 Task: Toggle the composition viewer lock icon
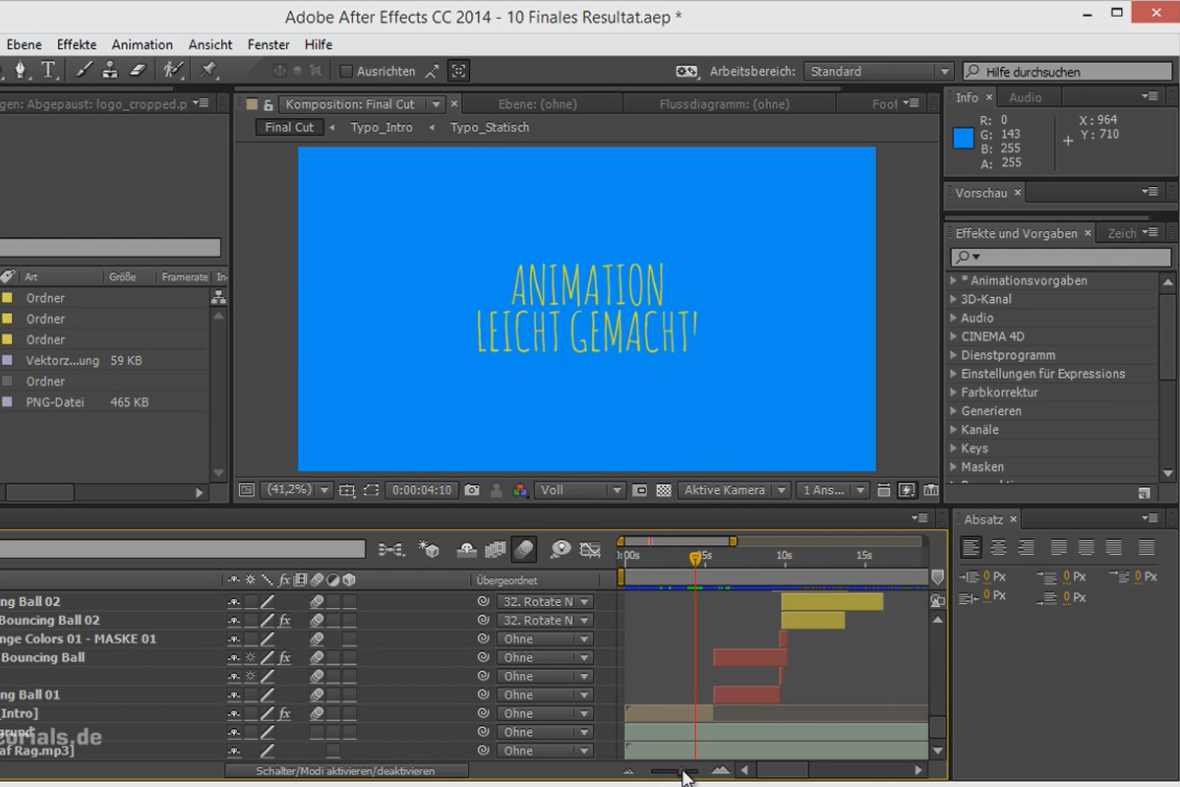coord(268,104)
